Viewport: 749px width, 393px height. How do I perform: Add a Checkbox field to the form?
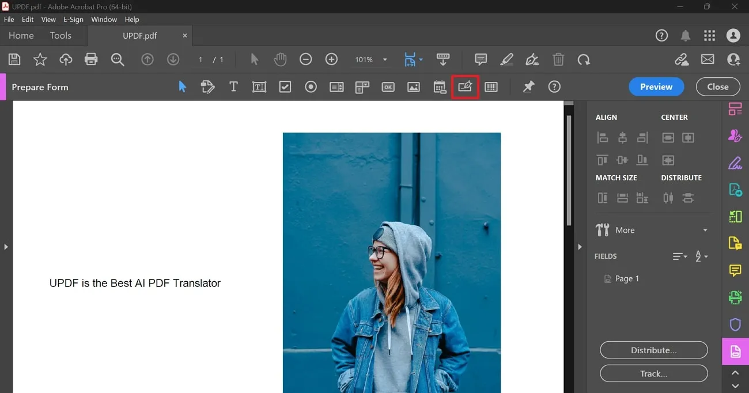pos(285,86)
